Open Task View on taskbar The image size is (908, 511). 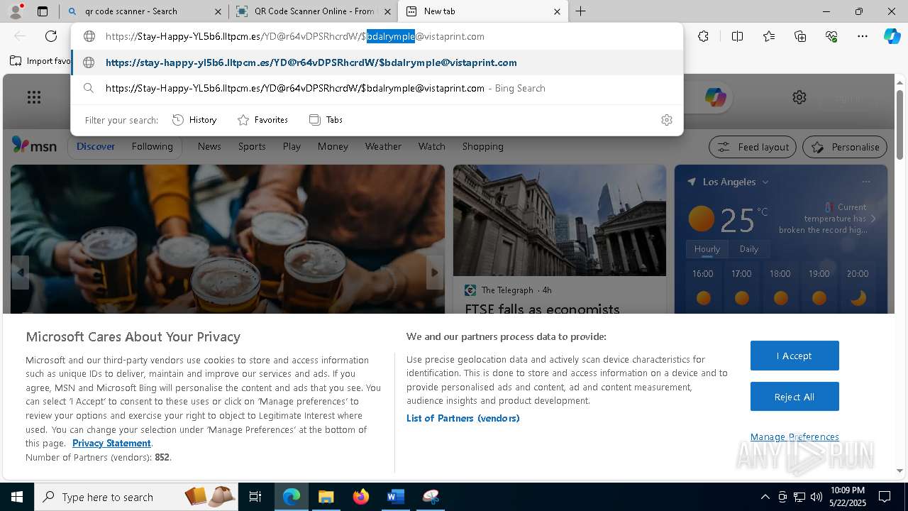255,497
